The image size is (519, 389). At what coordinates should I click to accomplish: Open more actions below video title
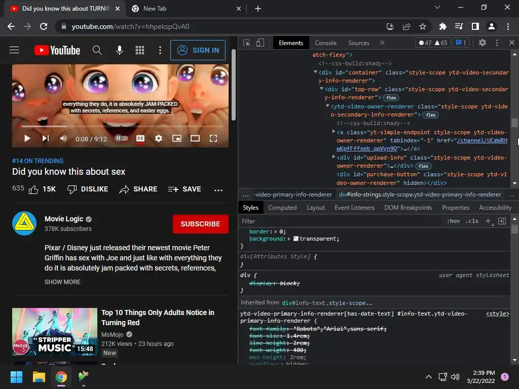pos(218,190)
